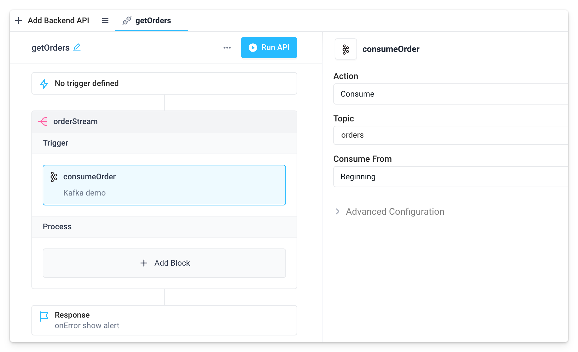Click the Kafka icon in the consumeOrder block

54,176
